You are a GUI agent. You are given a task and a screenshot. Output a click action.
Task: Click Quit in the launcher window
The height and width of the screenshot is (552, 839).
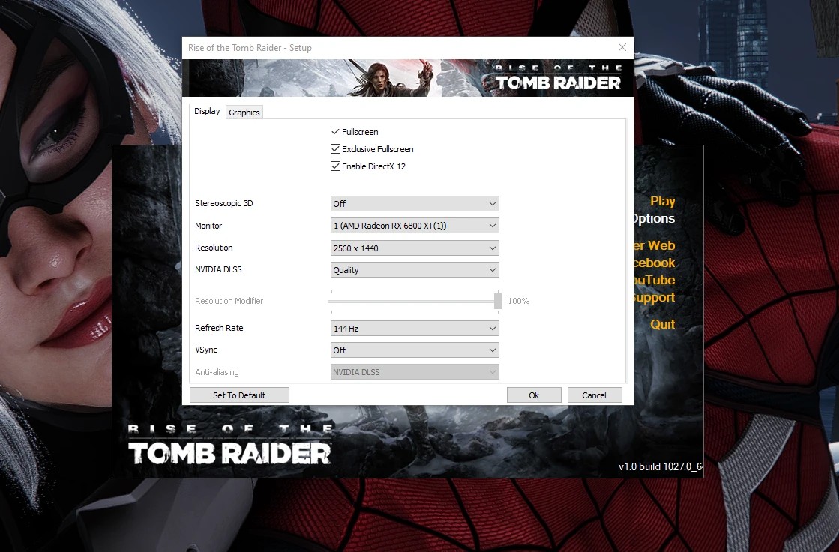coord(662,324)
